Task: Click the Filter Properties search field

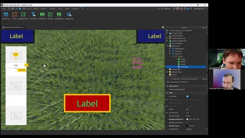Action: [186, 82]
